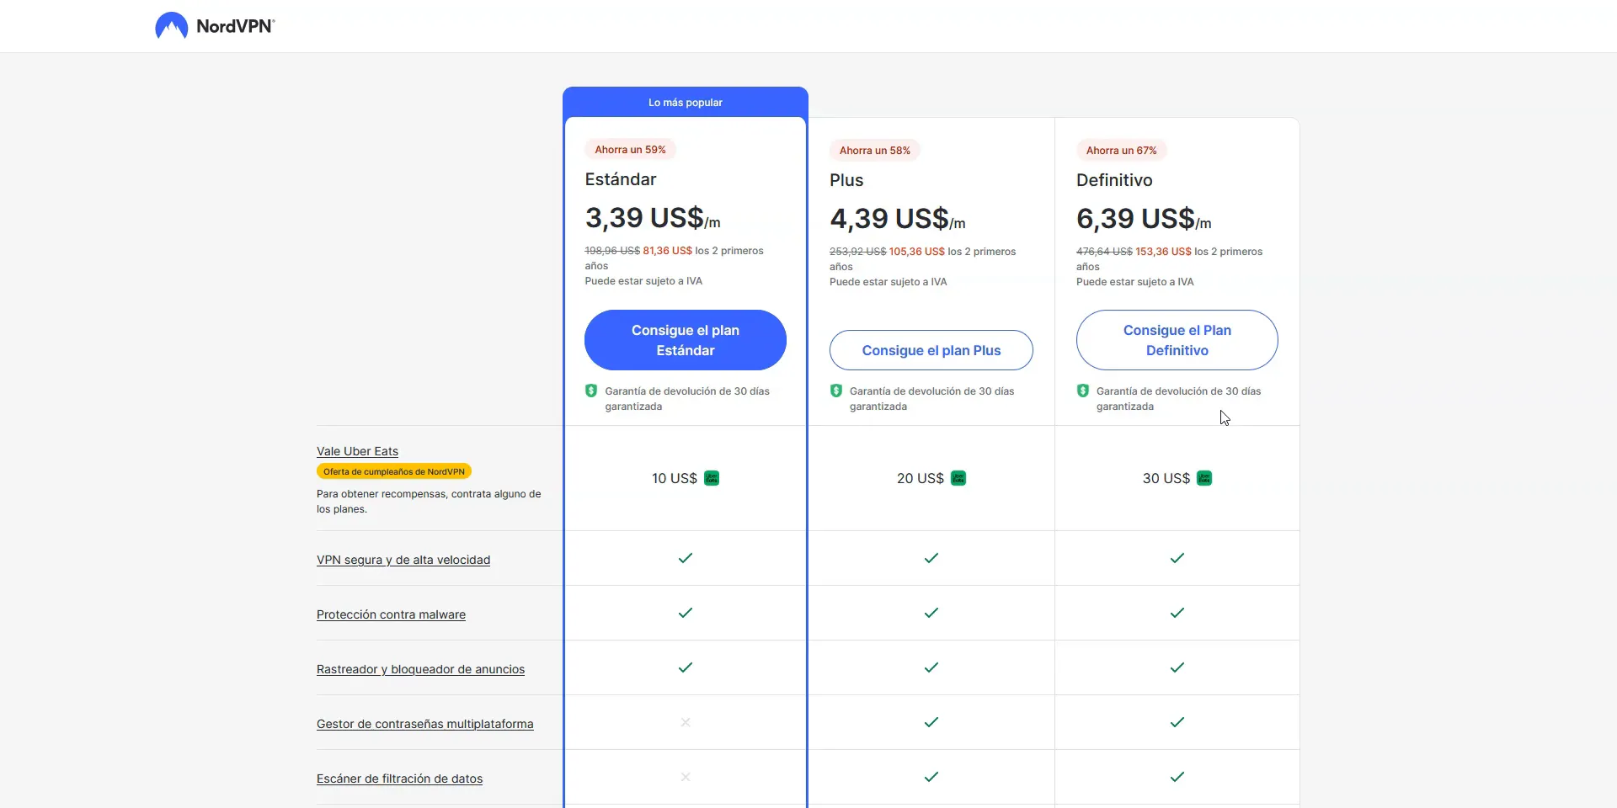Viewport: 1617px width, 808px height.
Task: Open Protección contra malware link
Action: point(391,614)
